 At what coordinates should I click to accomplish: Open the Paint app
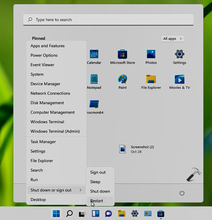coord(122,80)
